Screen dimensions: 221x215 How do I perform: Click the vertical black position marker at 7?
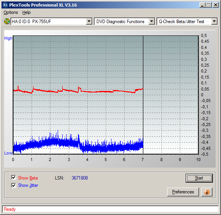pos(143,95)
